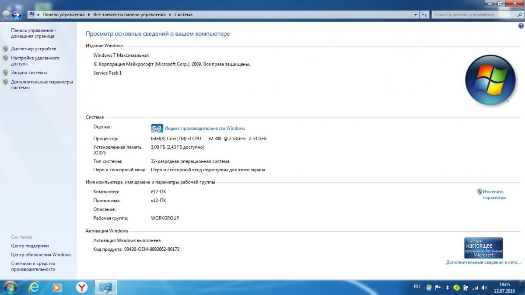Click '32-разрядная операционная система' text
Image resolution: width=525 pixels, height=295 pixels.
tap(190, 161)
